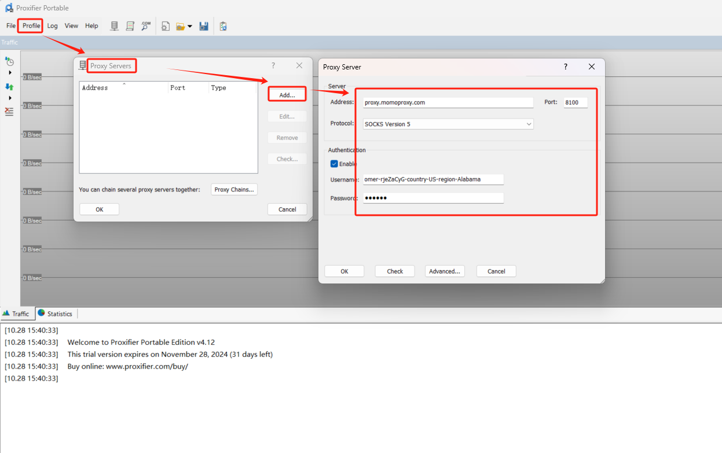The height and width of the screenshot is (453, 722).
Task: Open the Proxification Rules scroll icon
Action: click(130, 26)
